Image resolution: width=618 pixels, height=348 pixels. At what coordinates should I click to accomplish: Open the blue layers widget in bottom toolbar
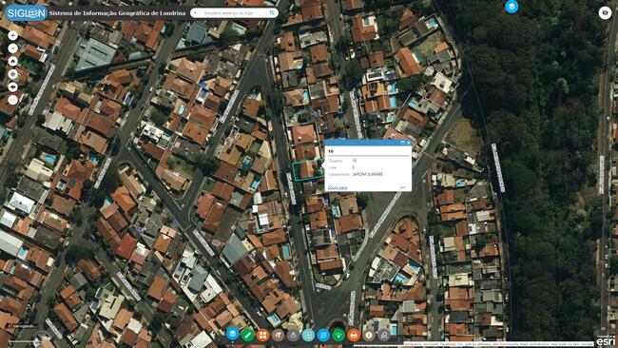(233, 335)
